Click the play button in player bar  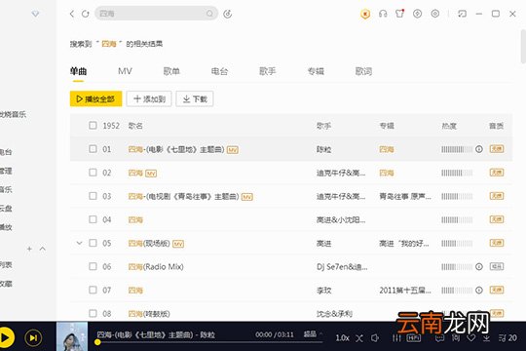[x=5, y=337]
